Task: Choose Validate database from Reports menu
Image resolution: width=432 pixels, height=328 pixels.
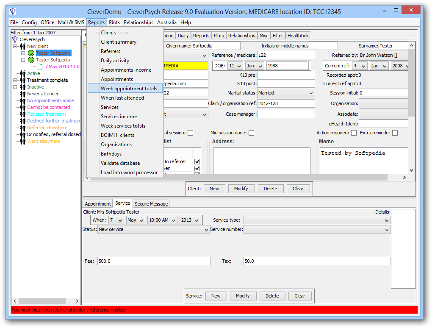Action: coord(125,163)
